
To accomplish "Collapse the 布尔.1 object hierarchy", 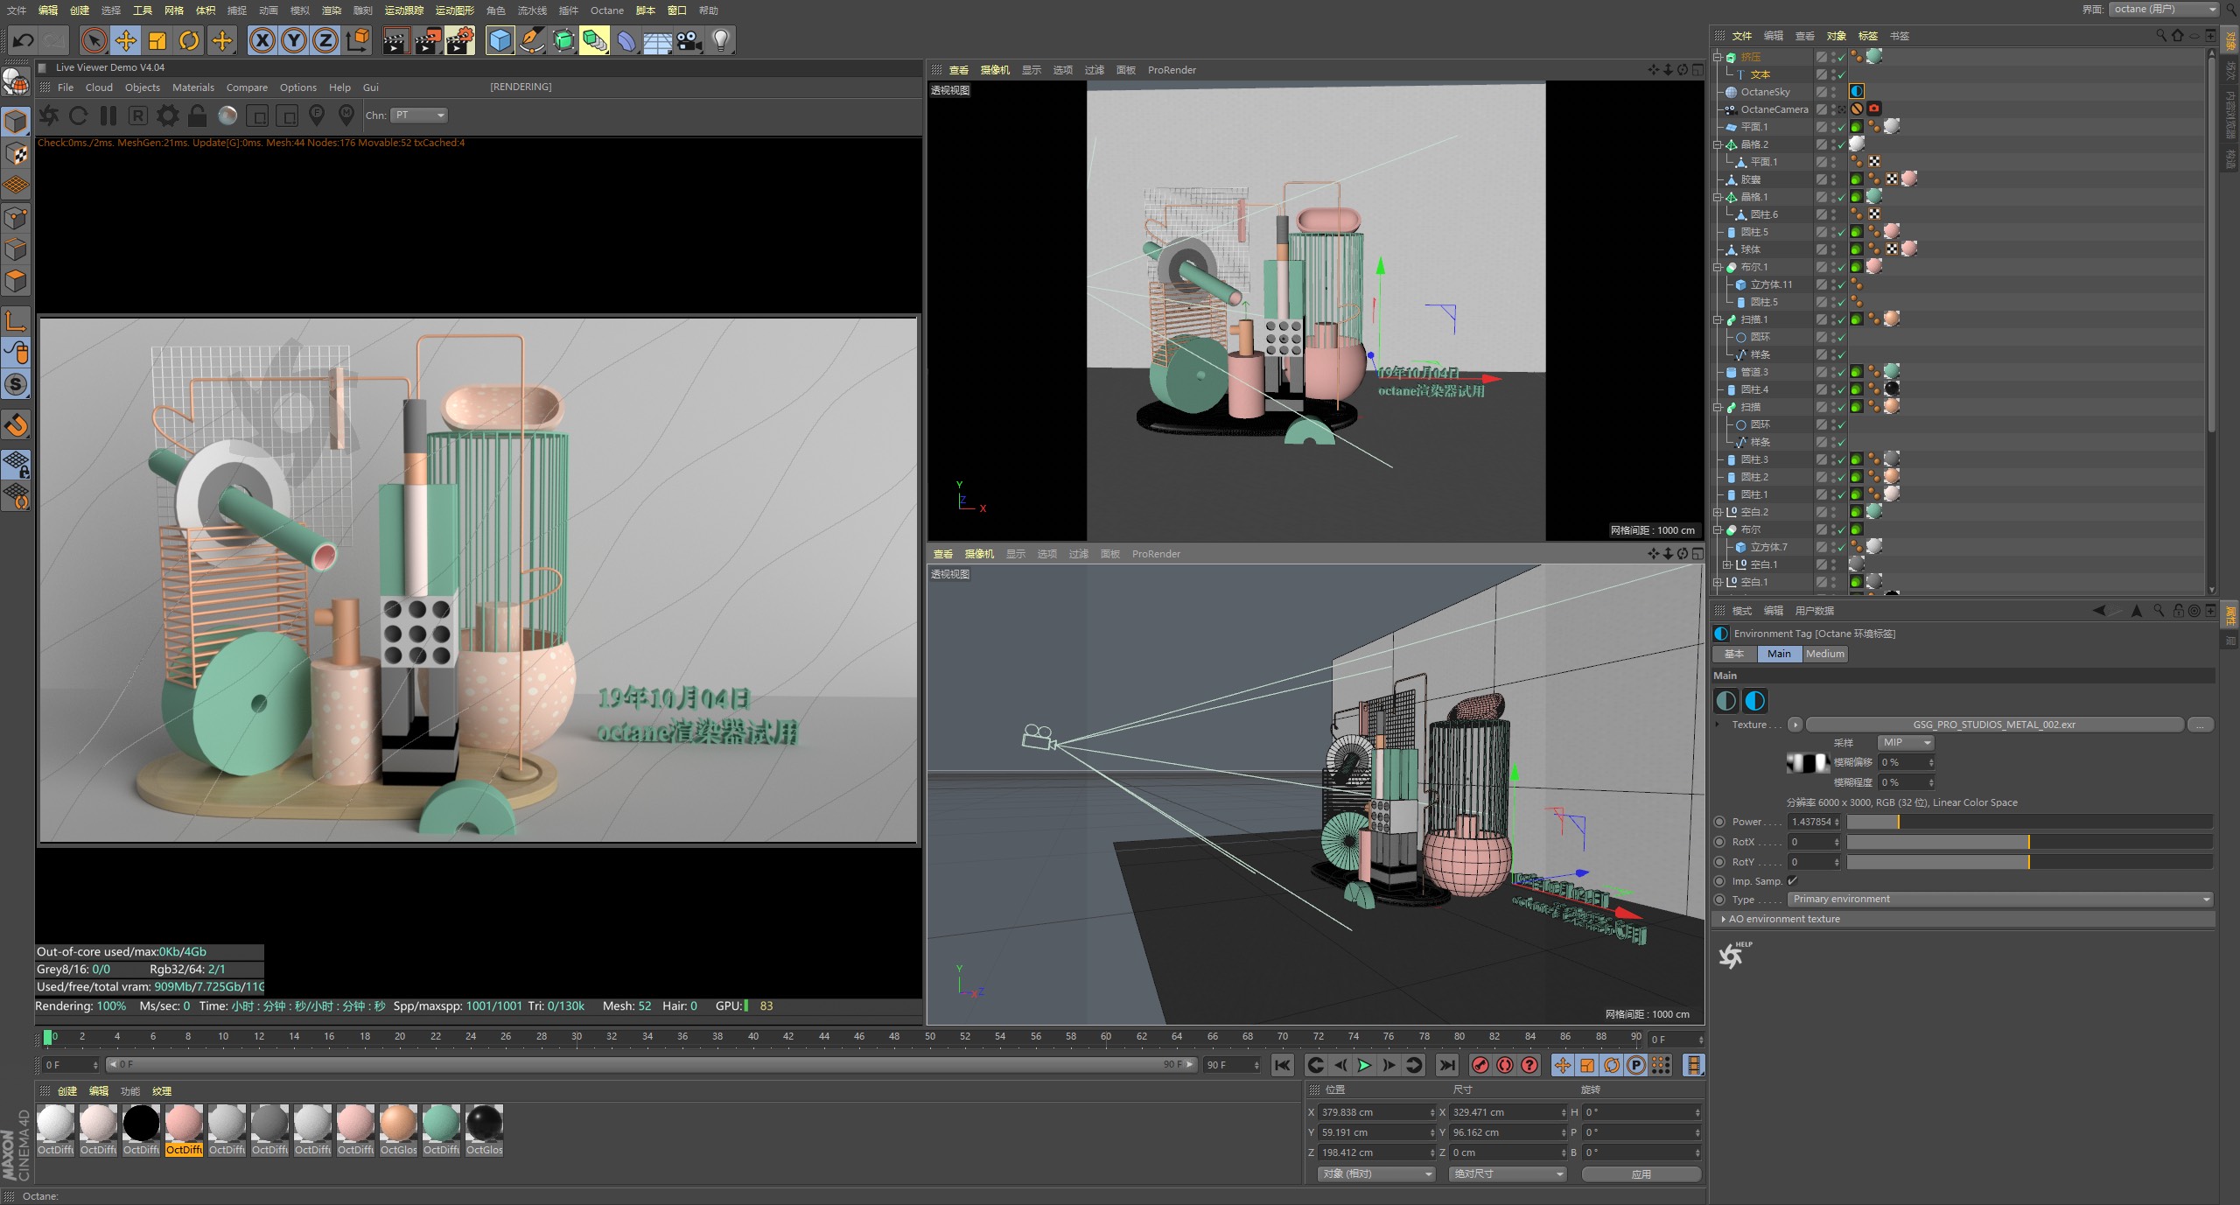I will [x=1718, y=267].
